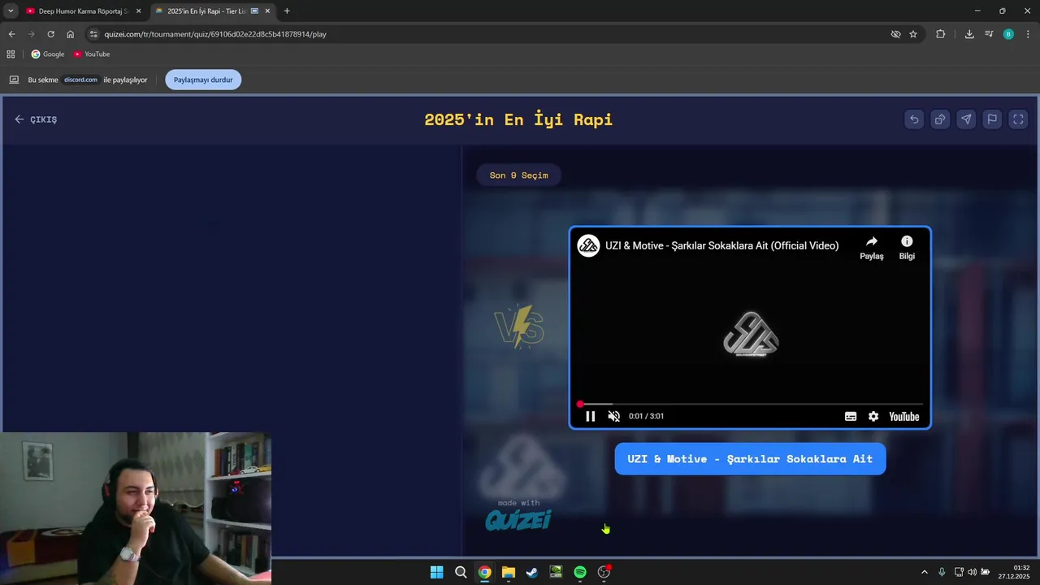Open Spotify from taskbar
The width and height of the screenshot is (1040, 585).
pos(580,572)
